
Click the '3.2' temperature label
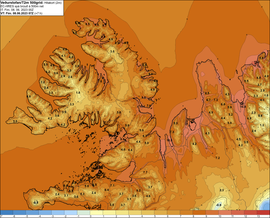tap(43, 82)
